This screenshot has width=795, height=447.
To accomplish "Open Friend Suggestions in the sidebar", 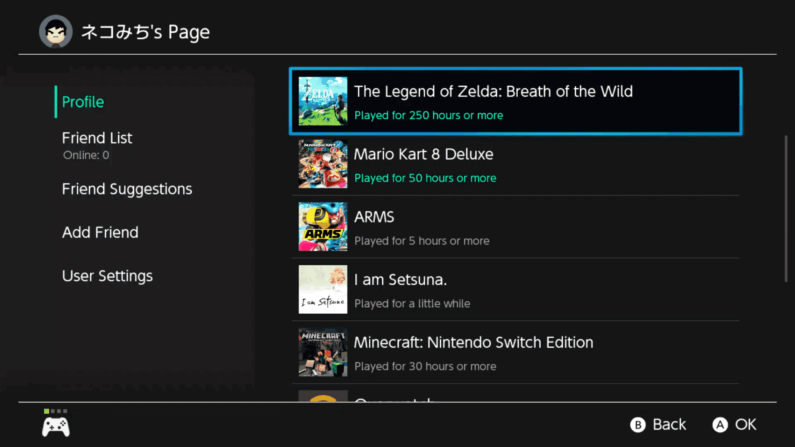I will [x=127, y=189].
